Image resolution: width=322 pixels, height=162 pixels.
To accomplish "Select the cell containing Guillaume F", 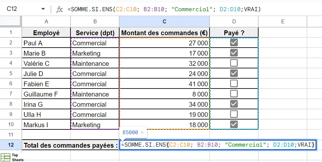I will click(46, 94).
